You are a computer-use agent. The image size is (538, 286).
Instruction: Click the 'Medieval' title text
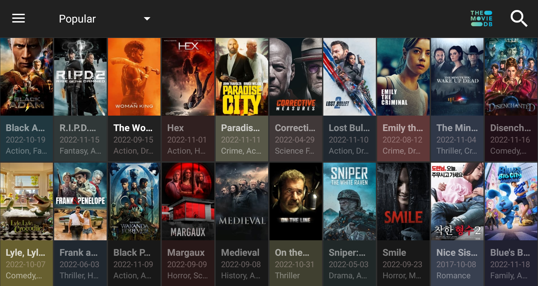[x=240, y=253]
